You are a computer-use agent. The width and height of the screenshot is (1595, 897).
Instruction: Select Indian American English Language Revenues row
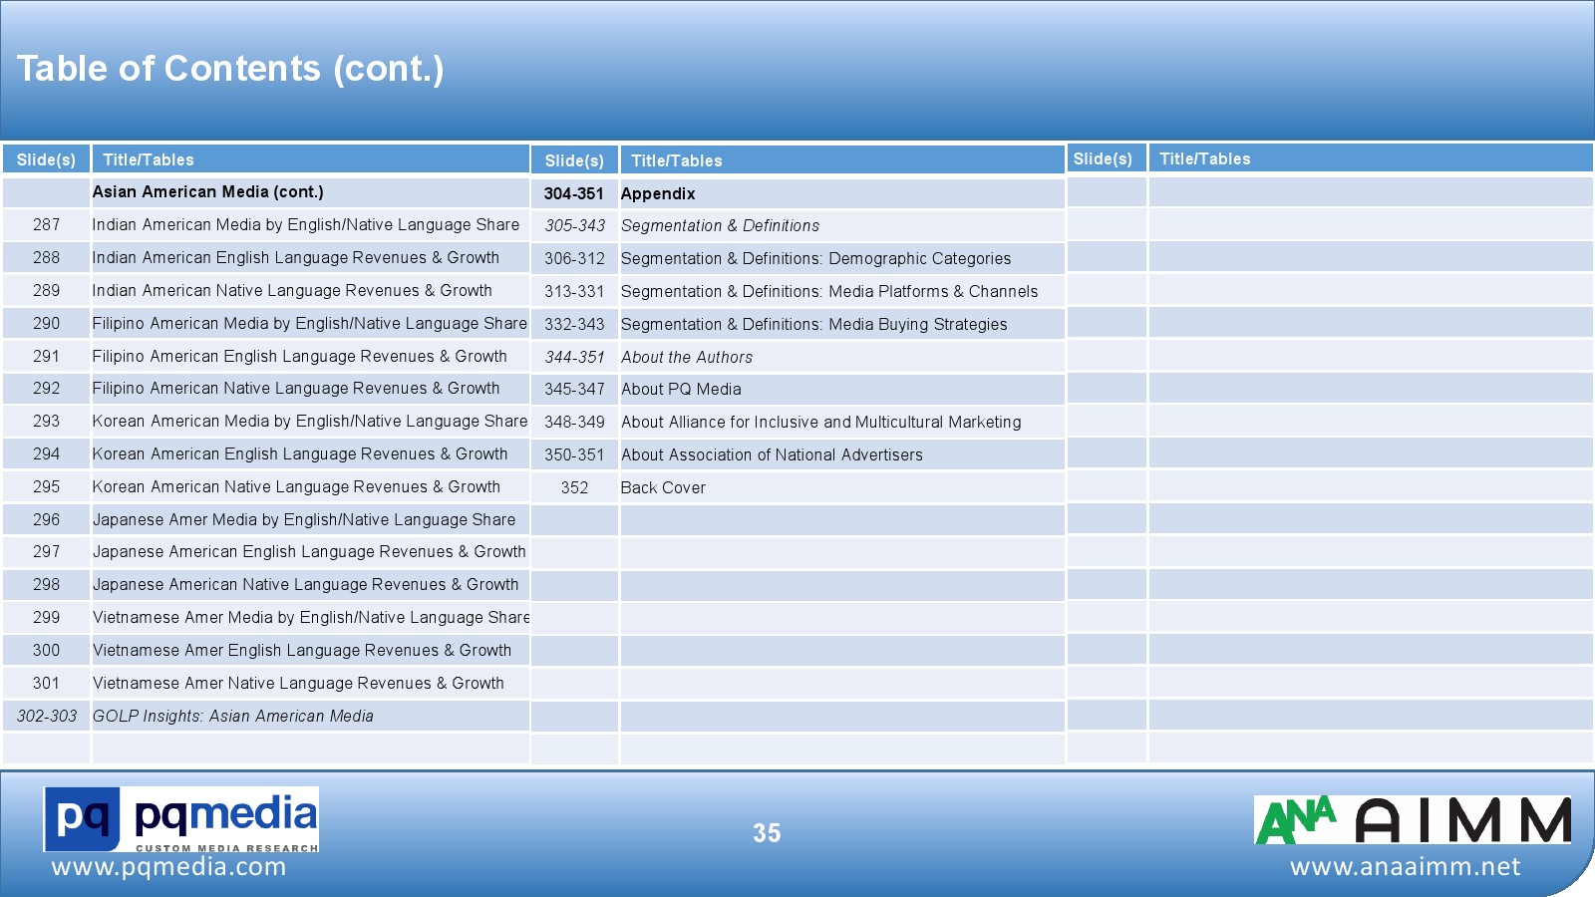click(x=296, y=257)
